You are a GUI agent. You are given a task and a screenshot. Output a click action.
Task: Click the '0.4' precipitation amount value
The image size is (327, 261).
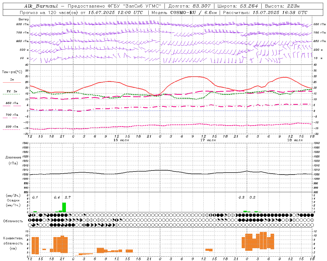57,198
